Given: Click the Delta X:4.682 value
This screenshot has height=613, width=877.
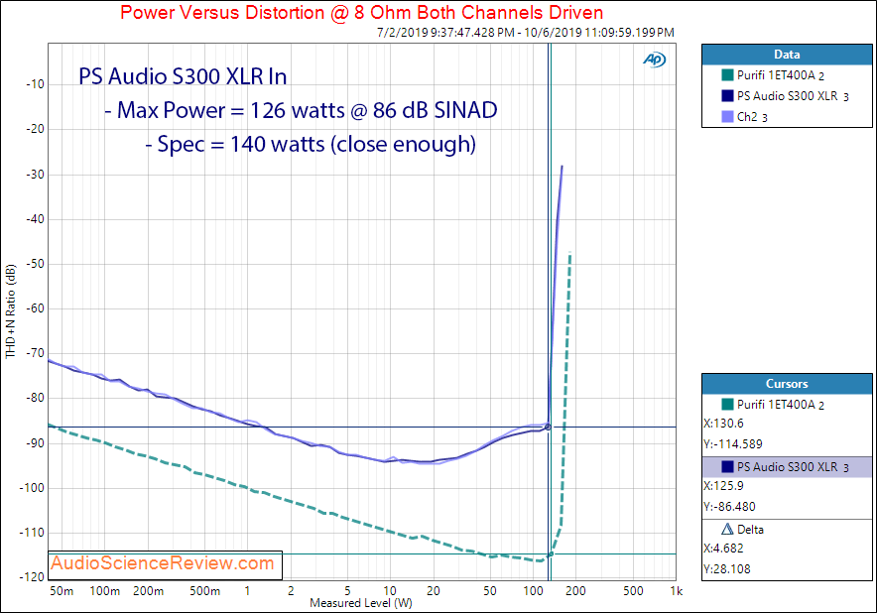Looking at the screenshot, I should [x=723, y=549].
